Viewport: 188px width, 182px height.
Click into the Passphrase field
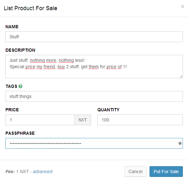coord(94,143)
